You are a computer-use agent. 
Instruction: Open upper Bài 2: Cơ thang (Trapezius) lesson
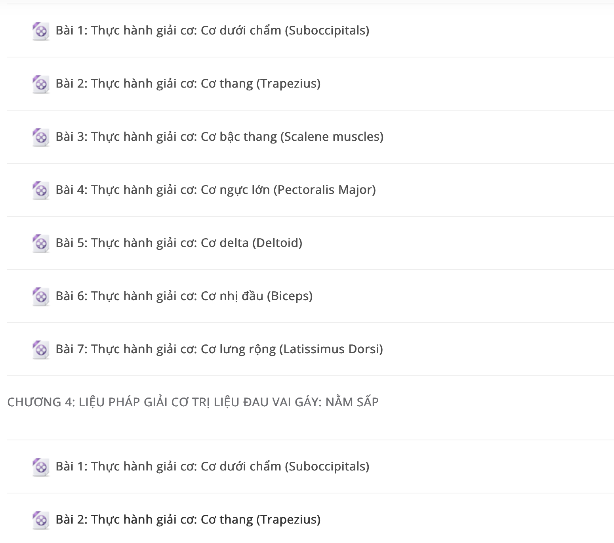(x=188, y=84)
